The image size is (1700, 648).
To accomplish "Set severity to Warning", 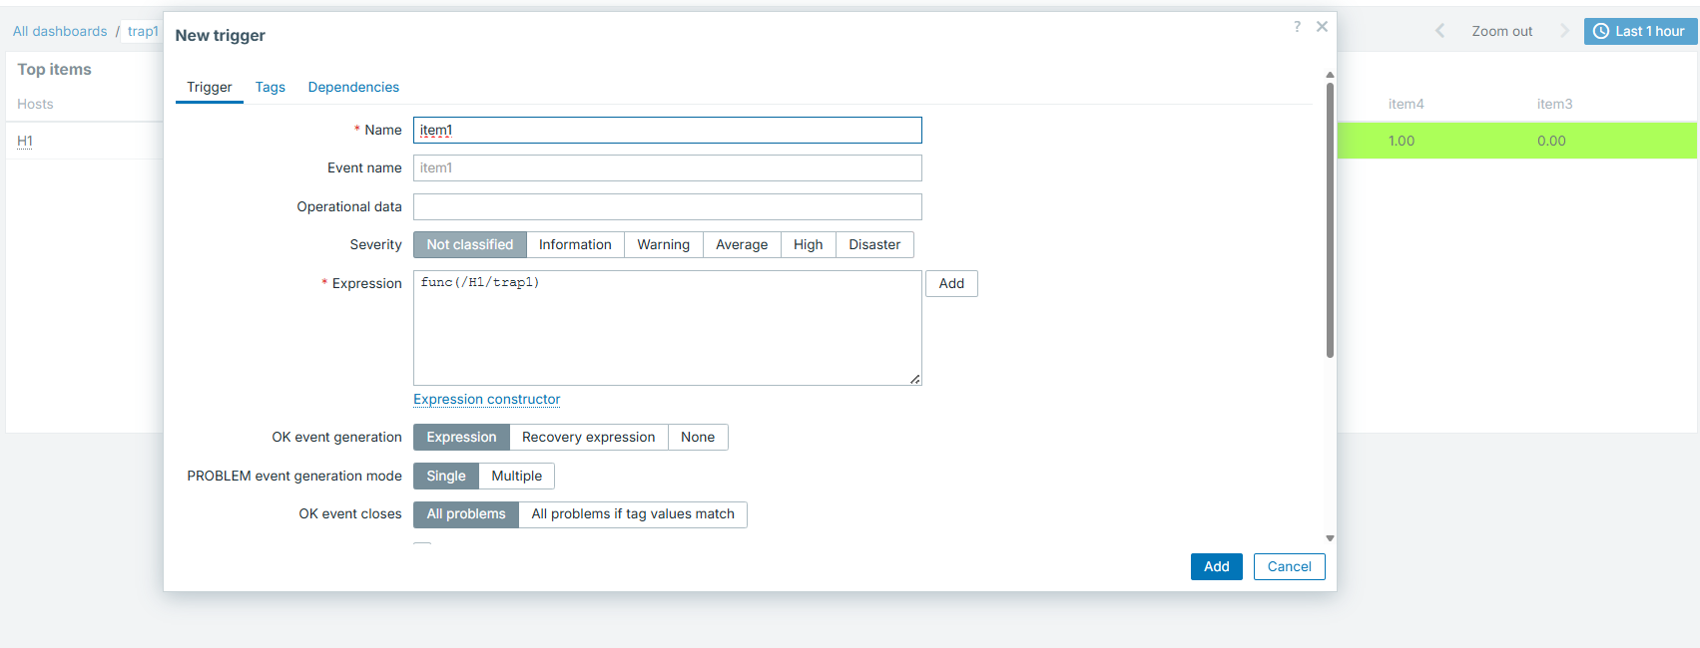I will point(663,245).
